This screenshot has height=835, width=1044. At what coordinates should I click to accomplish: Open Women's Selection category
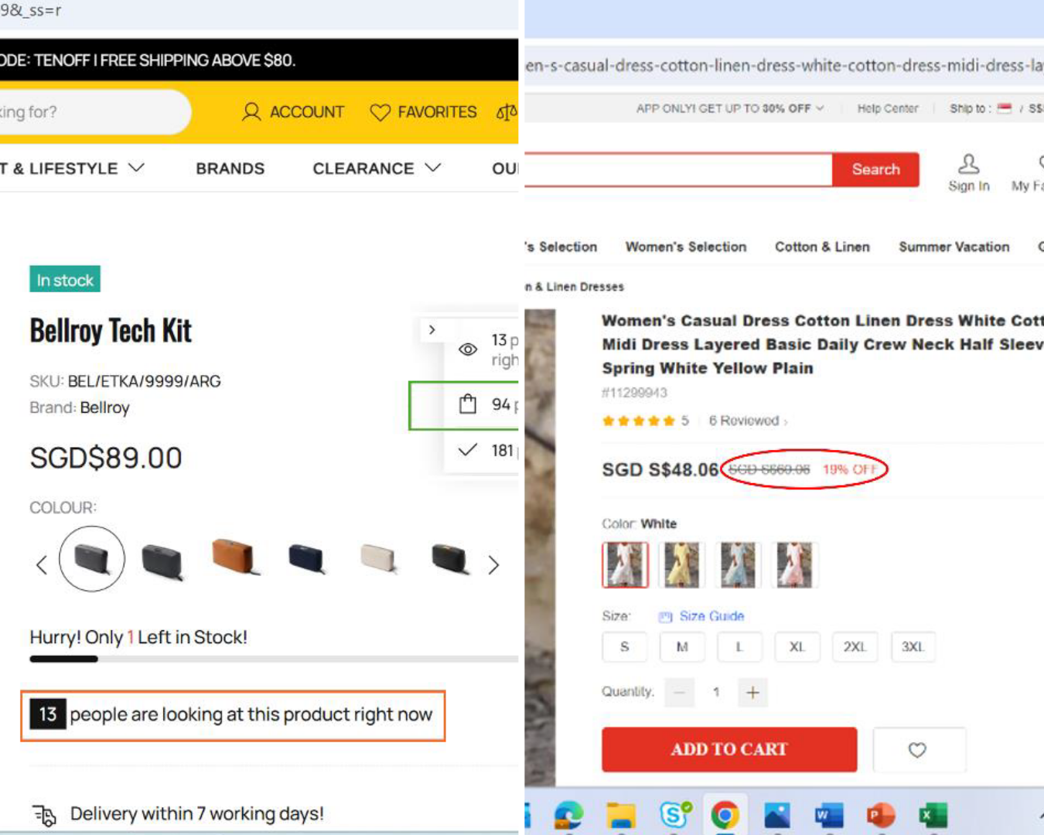(686, 247)
